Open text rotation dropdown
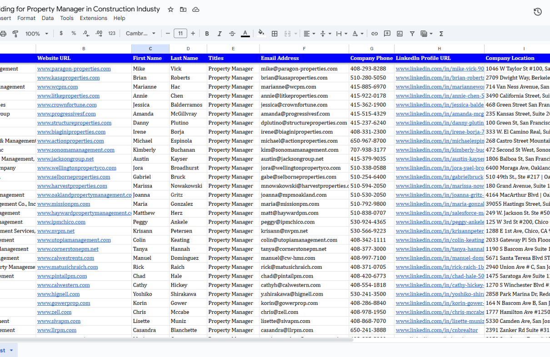 (x=358, y=34)
